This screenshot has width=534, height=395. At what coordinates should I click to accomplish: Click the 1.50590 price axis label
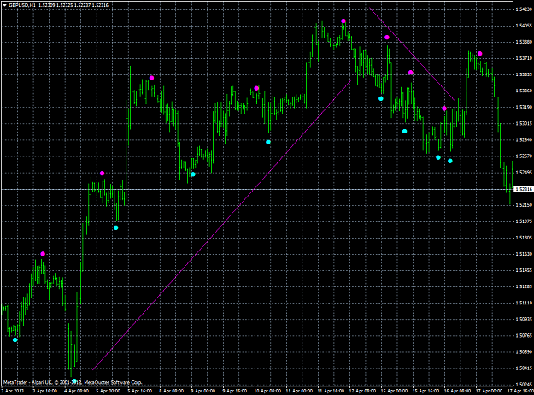tap(524, 351)
